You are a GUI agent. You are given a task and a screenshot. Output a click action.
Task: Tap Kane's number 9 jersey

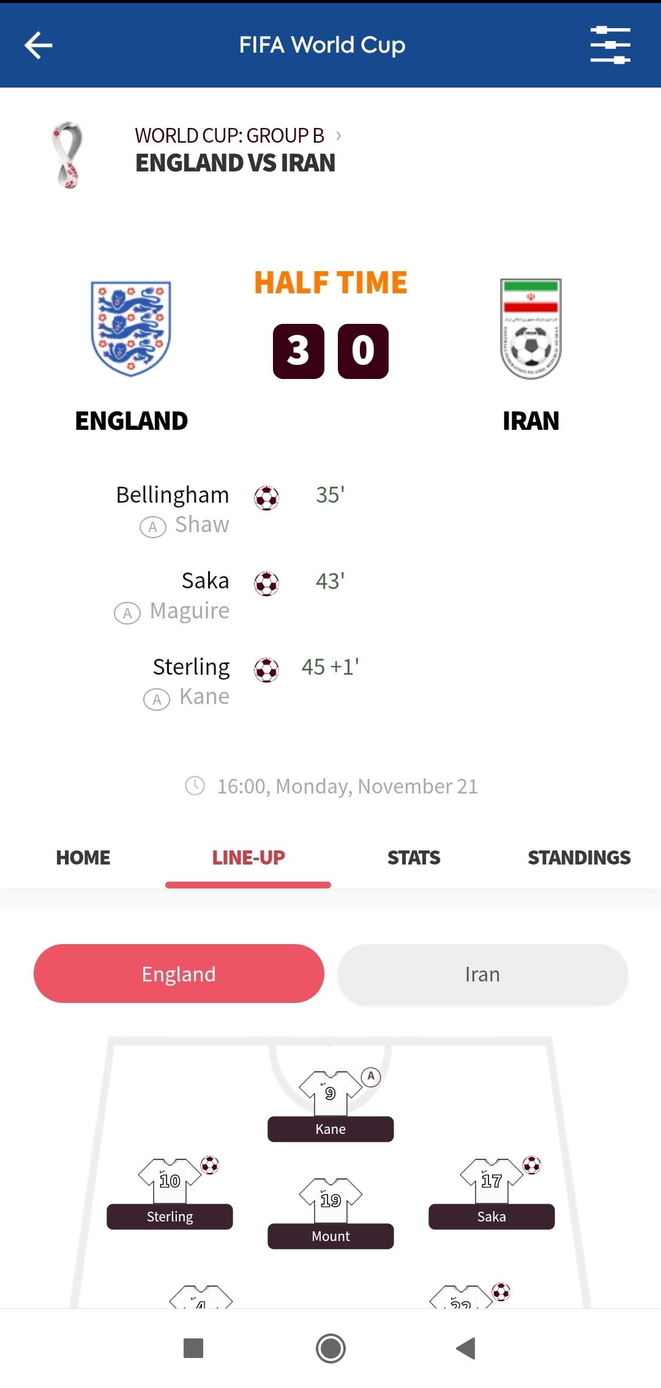(x=330, y=1093)
